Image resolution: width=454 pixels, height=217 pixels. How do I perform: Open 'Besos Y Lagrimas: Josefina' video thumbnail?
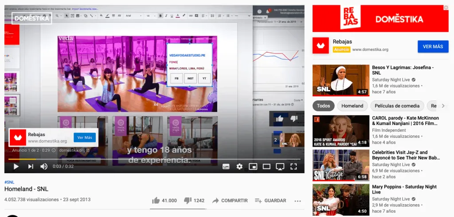tap(341, 80)
